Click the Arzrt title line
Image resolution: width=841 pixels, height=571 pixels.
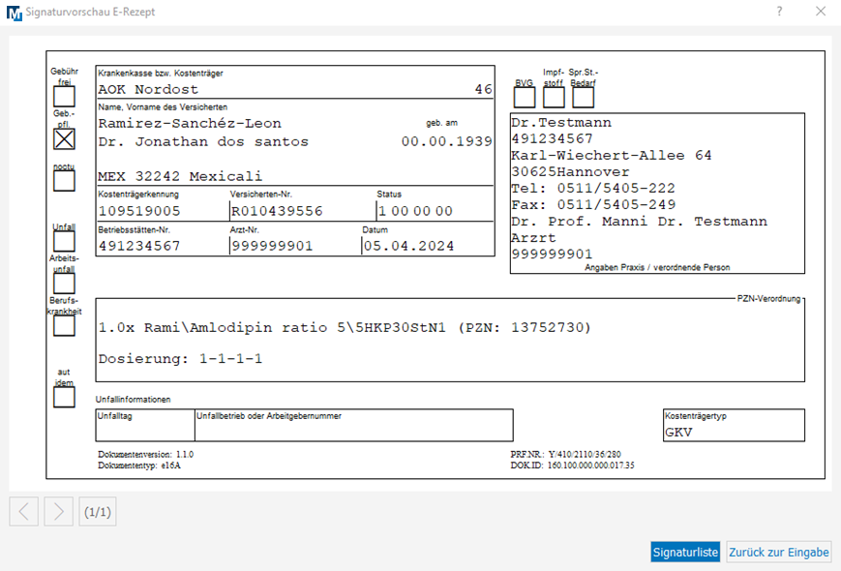pyautogui.click(x=533, y=237)
